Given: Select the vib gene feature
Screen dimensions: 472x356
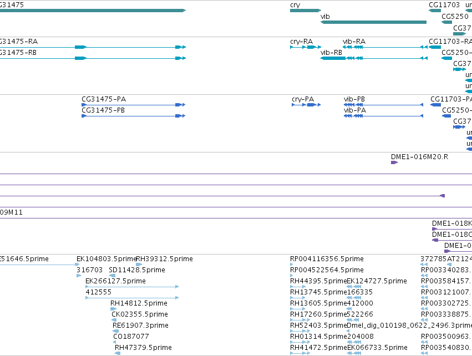Looking at the screenshot, I should pos(373,22).
